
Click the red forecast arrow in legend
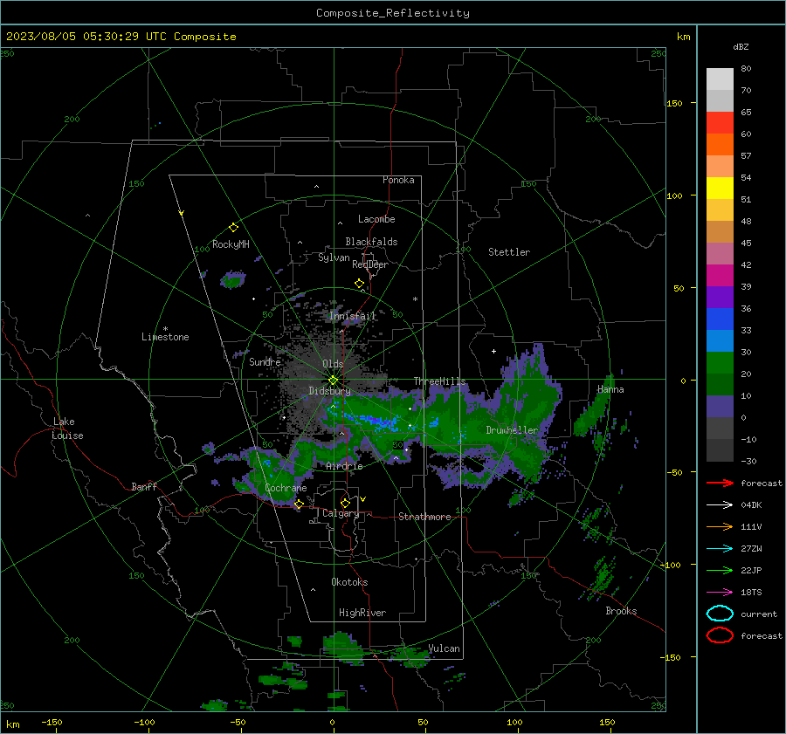pyautogui.click(x=720, y=483)
